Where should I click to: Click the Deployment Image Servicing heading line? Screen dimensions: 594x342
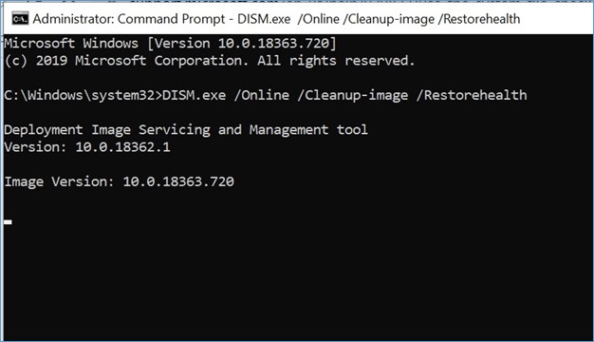pos(186,130)
